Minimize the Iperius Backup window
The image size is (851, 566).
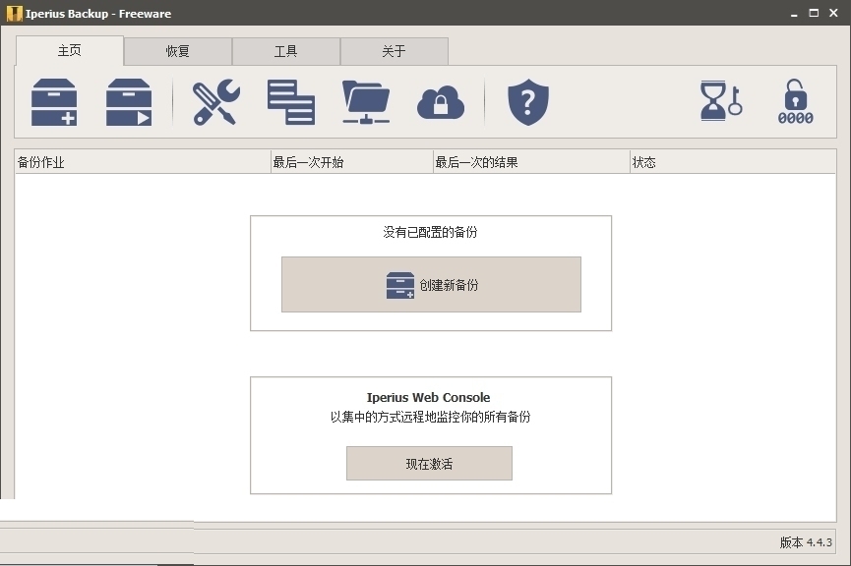pyautogui.click(x=794, y=14)
